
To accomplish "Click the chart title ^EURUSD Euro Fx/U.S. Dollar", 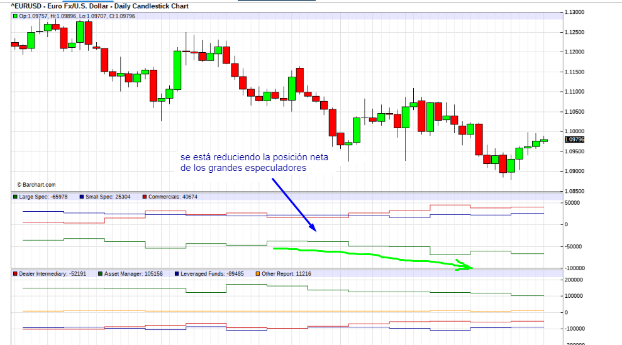I will 99,6.
